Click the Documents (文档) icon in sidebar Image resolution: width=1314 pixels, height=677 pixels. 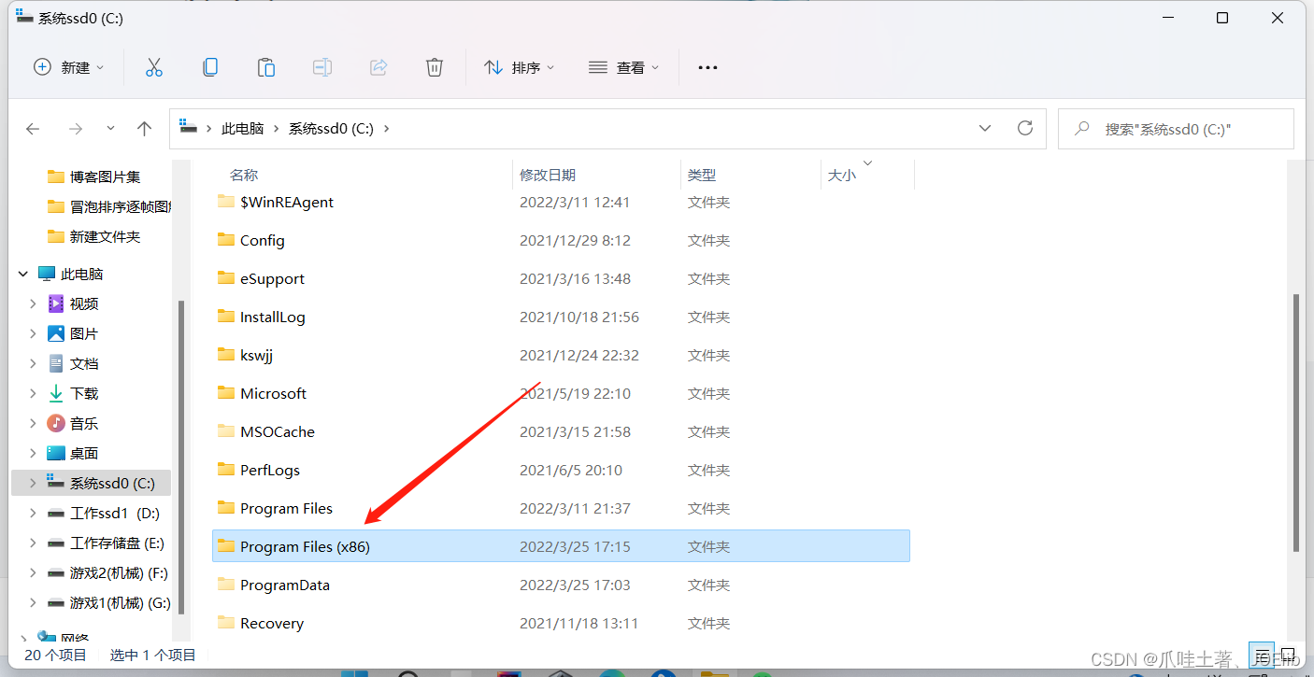tap(56, 363)
